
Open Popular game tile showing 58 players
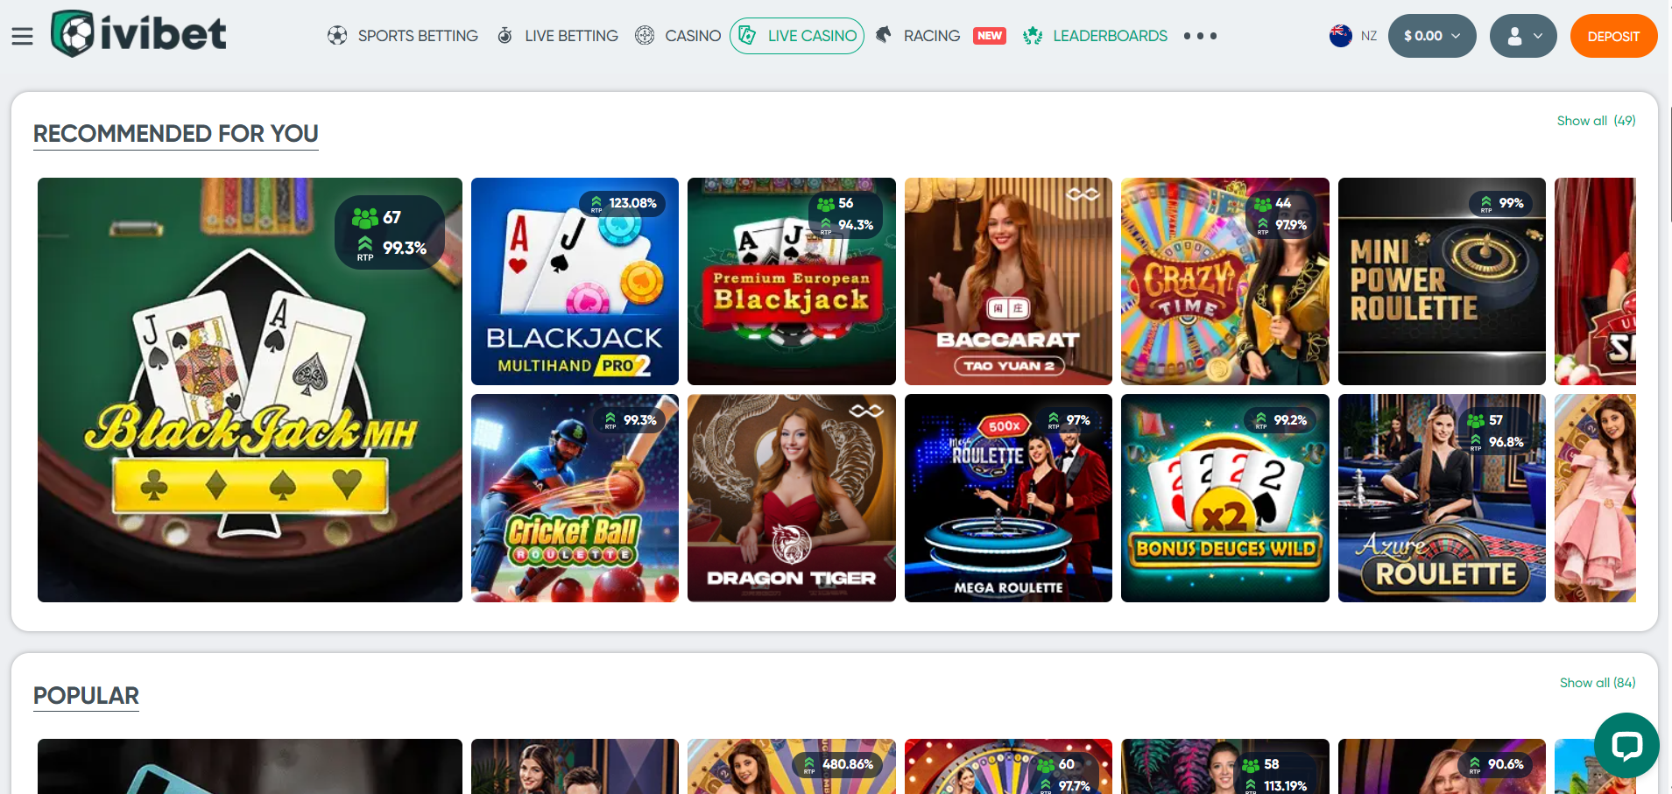point(1225,767)
